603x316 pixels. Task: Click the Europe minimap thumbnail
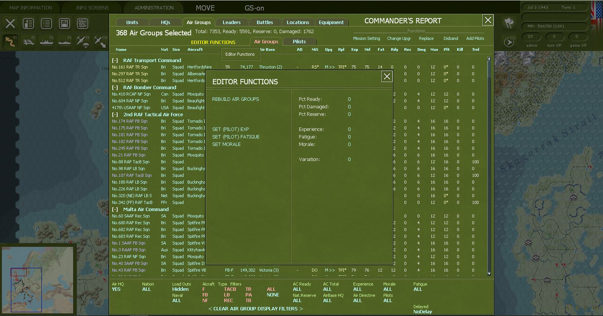tap(37, 280)
